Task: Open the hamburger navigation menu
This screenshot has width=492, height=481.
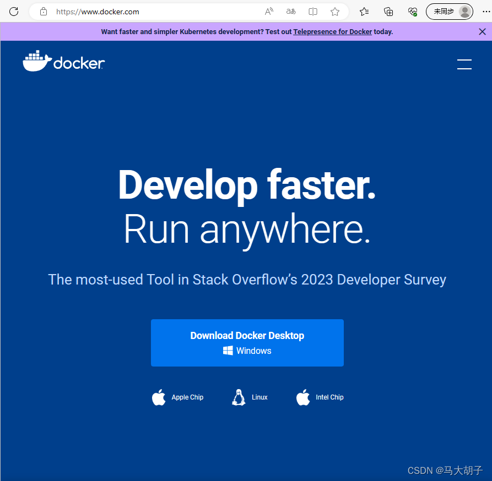Action: [464, 64]
